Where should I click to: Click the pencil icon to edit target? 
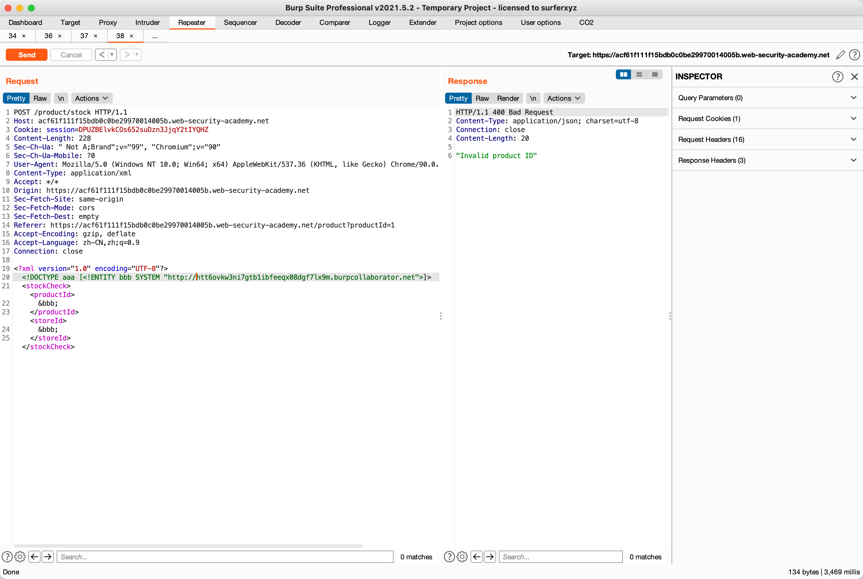(840, 55)
